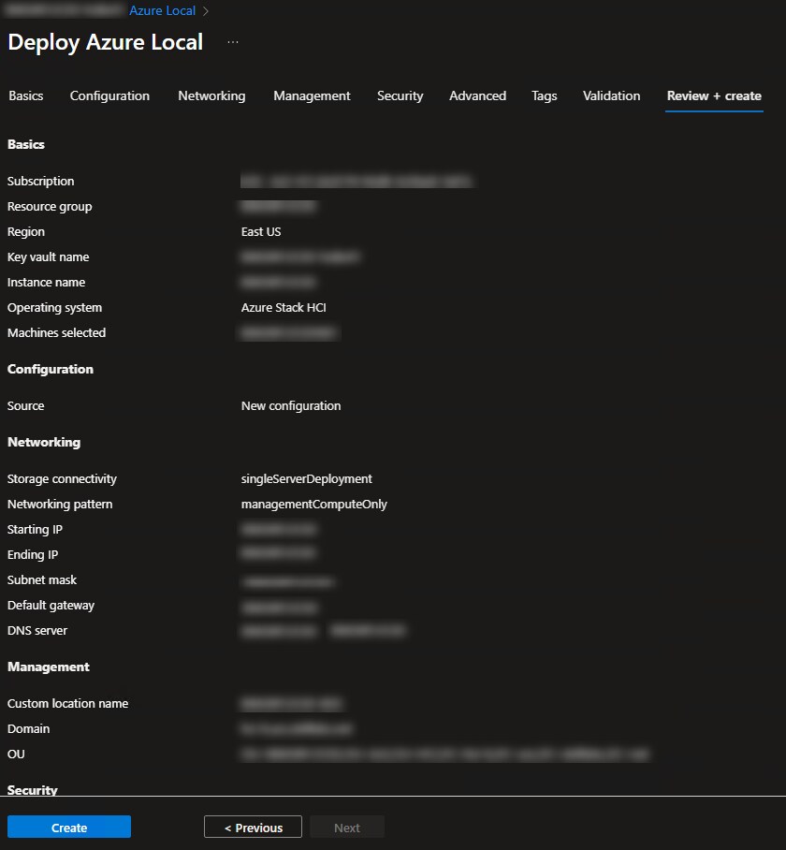Click the Storage connectivity label

(x=62, y=478)
